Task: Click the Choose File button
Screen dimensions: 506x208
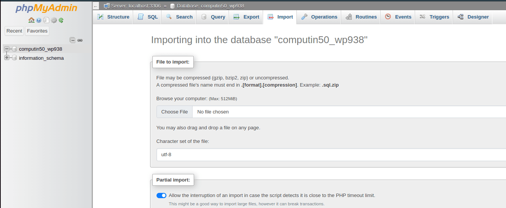Action: point(174,112)
